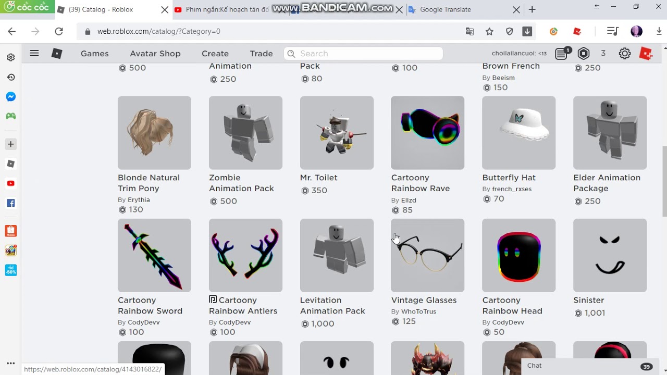Open sidebar history icon
Screen dimensions: 667x375
10,77
